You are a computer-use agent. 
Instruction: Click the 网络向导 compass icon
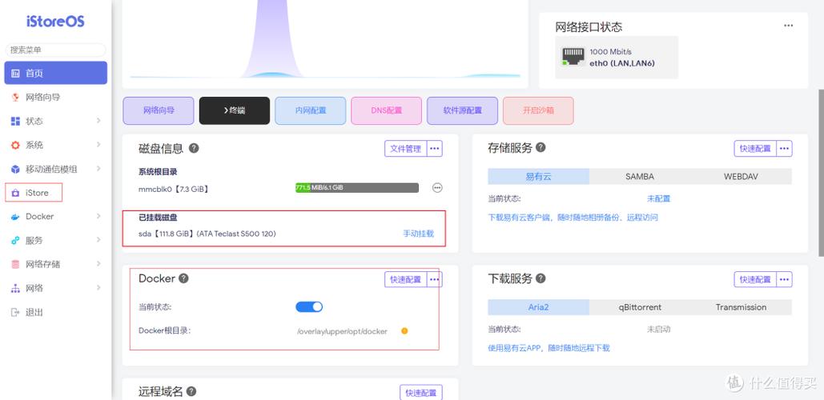click(x=15, y=97)
